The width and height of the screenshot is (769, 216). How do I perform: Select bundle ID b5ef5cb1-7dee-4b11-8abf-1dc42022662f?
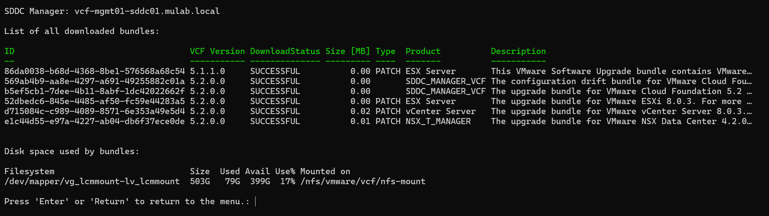pyautogui.click(x=95, y=91)
